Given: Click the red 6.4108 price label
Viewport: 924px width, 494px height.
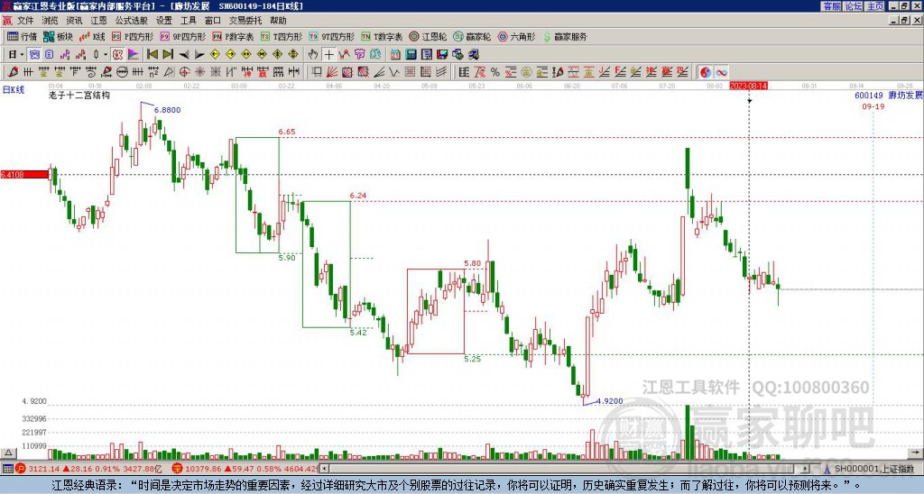Looking at the screenshot, I should point(24,174).
